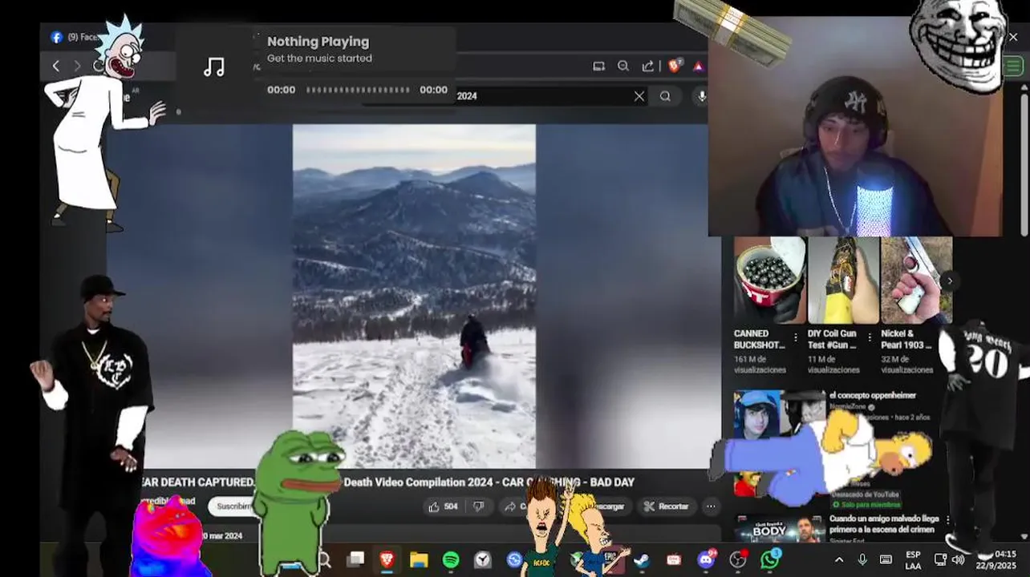Viewport: 1030px width, 577px height.
Task: Open 'Cuando un amigo malvado llega' video title
Action: 884,524
